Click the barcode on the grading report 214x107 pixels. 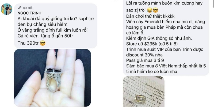pos(159,78)
